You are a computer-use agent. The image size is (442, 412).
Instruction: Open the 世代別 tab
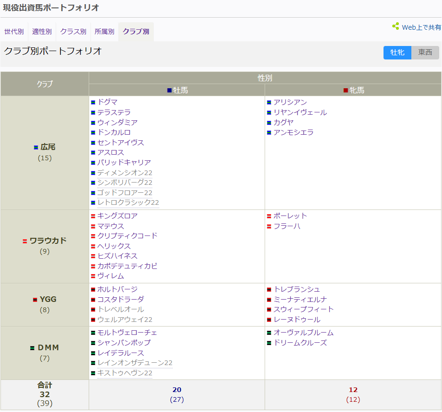click(14, 32)
